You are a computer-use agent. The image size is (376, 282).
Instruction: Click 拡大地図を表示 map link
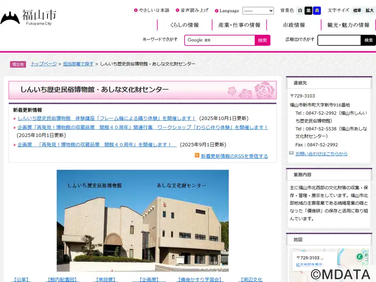[309, 265]
